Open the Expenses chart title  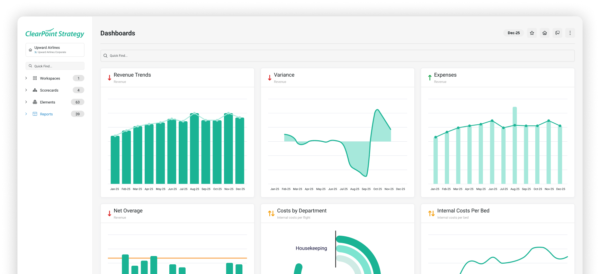pyautogui.click(x=445, y=75)
